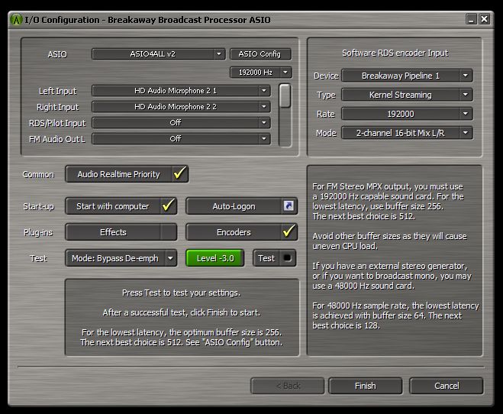Click the 'Start-up' label
The width and height of the screenshot is (503, 414).
(38, 206)
